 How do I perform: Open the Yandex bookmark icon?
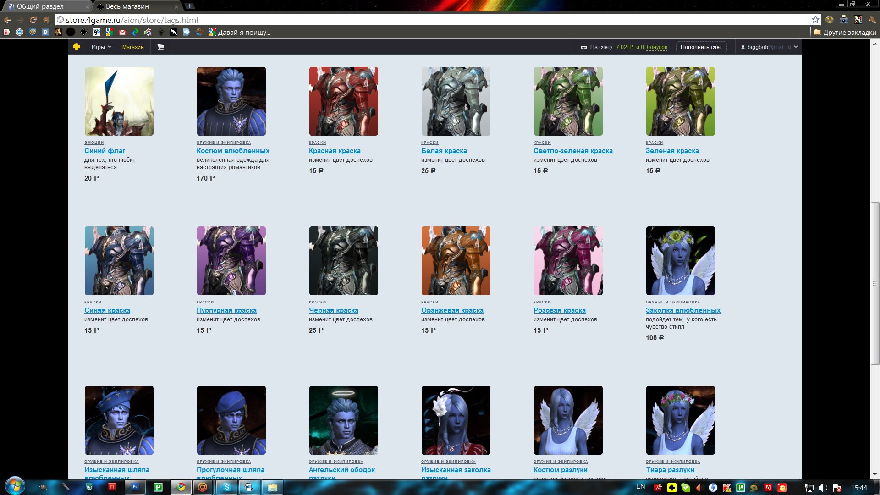click(6, 33)
